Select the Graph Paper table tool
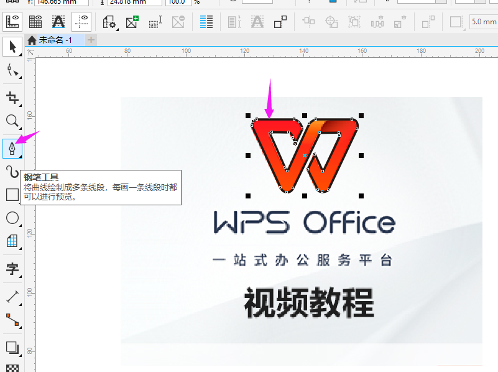The width and height of the screenshot is (498, 372). (x=12, y=241)
